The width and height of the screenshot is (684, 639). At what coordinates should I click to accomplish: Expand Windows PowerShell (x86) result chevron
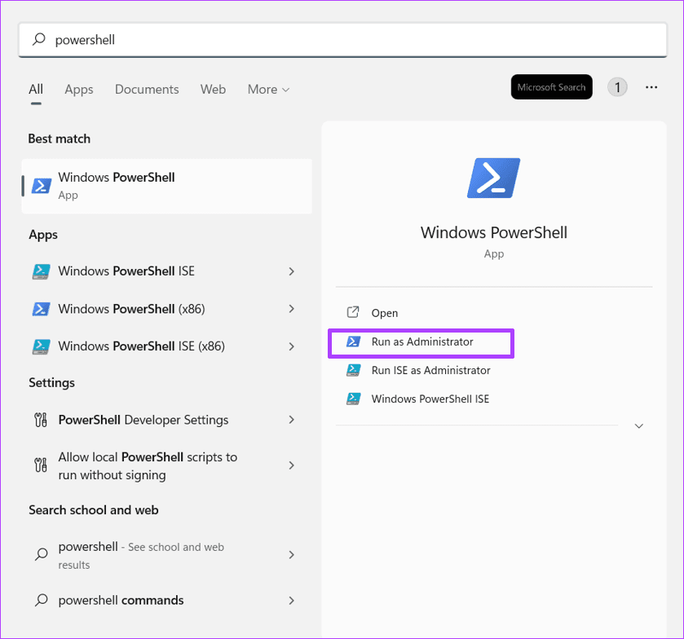pos(291,309)
